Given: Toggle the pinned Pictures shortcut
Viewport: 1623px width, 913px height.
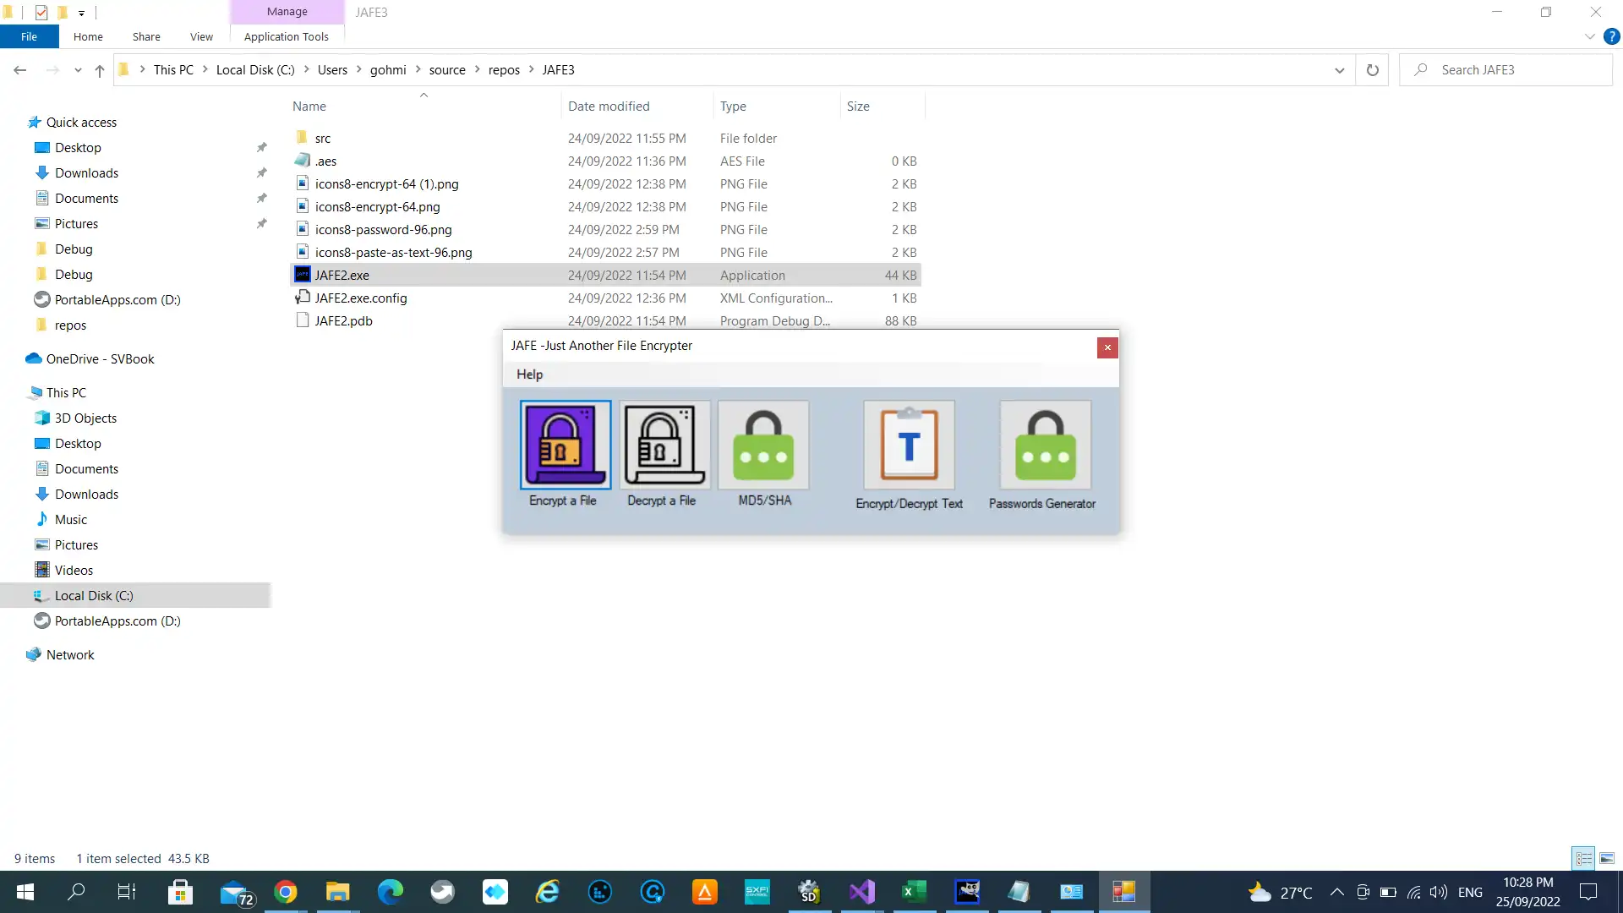Looking at the screenshot, I should pyautogui.click(x=261, y=223).
